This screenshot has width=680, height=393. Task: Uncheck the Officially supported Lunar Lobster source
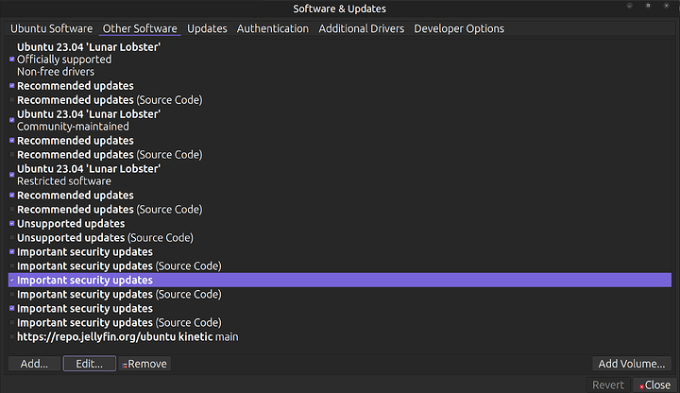11,59
